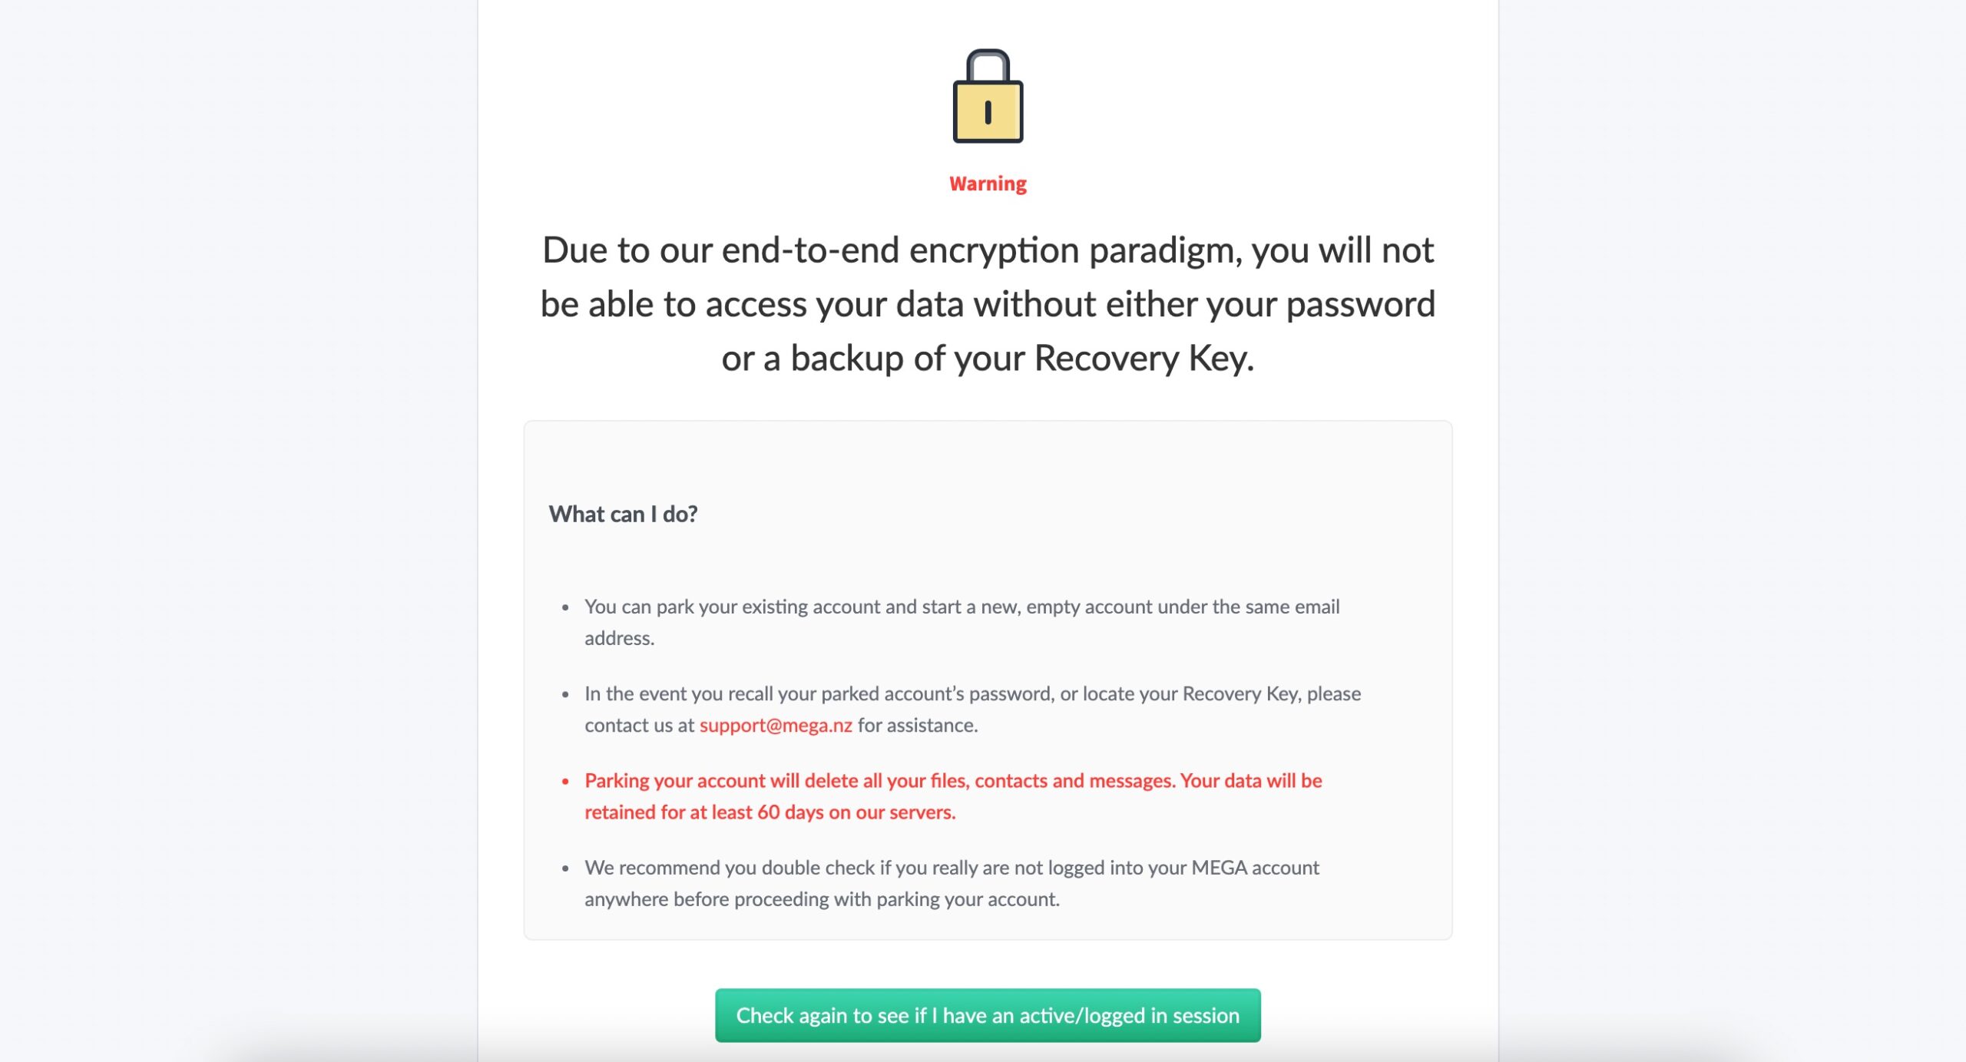Viewport: 1966px width, 1062px height.
Task: Click the bullet before 'In the event'
Action: pyautogui.click(x=565, y=694)
